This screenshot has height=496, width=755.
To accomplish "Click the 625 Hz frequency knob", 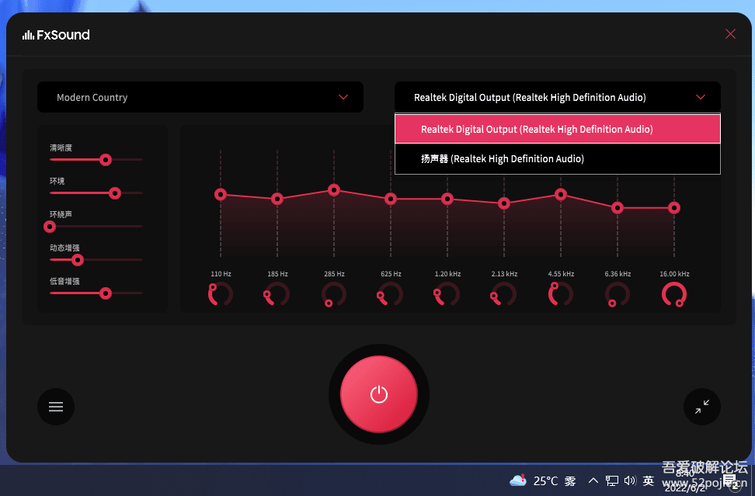I will 391,294.
